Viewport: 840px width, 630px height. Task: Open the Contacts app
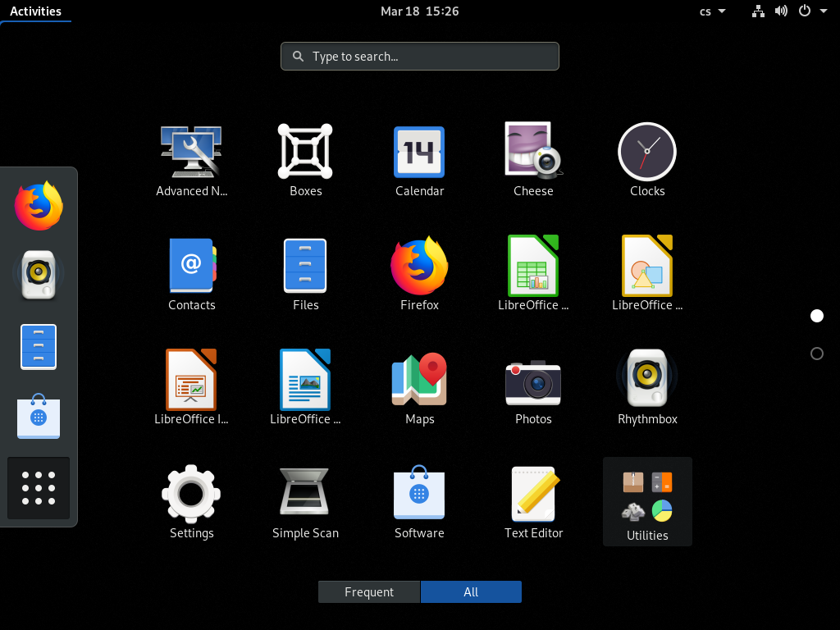pyautogui.click(x=191, y=274)
